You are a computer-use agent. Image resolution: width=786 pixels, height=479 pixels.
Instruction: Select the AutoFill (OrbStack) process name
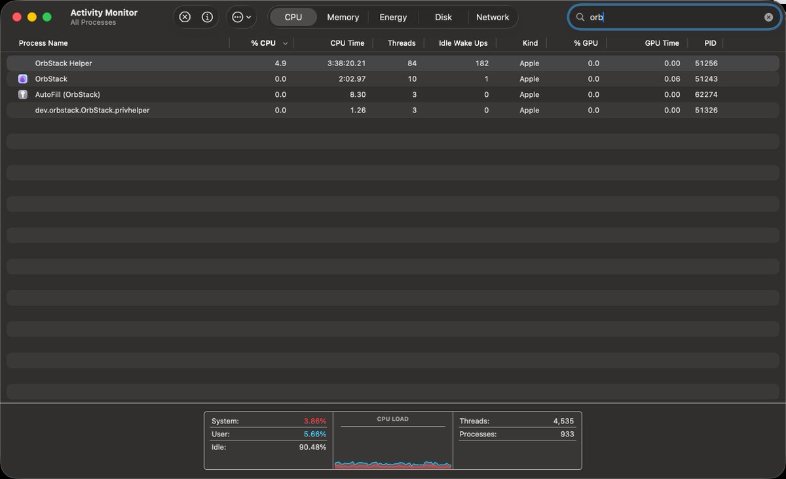coord(67,94)
